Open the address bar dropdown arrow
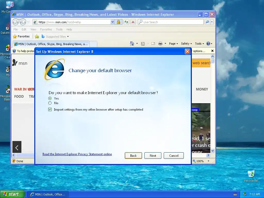This screenshot has width=264, height=198. click(112, 22)
